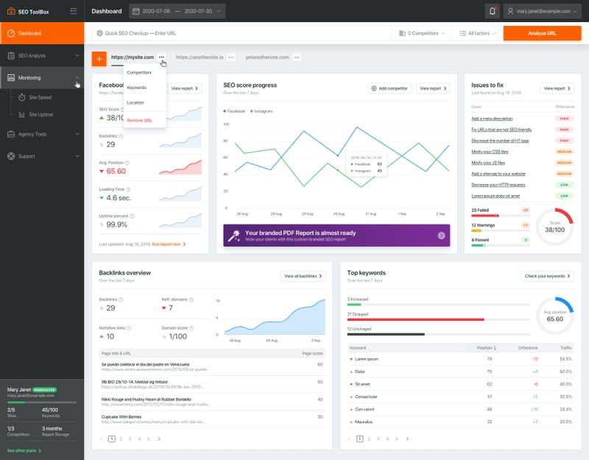Sort keywords table by Position column
589x460 pixels.
tap(486, 347)
